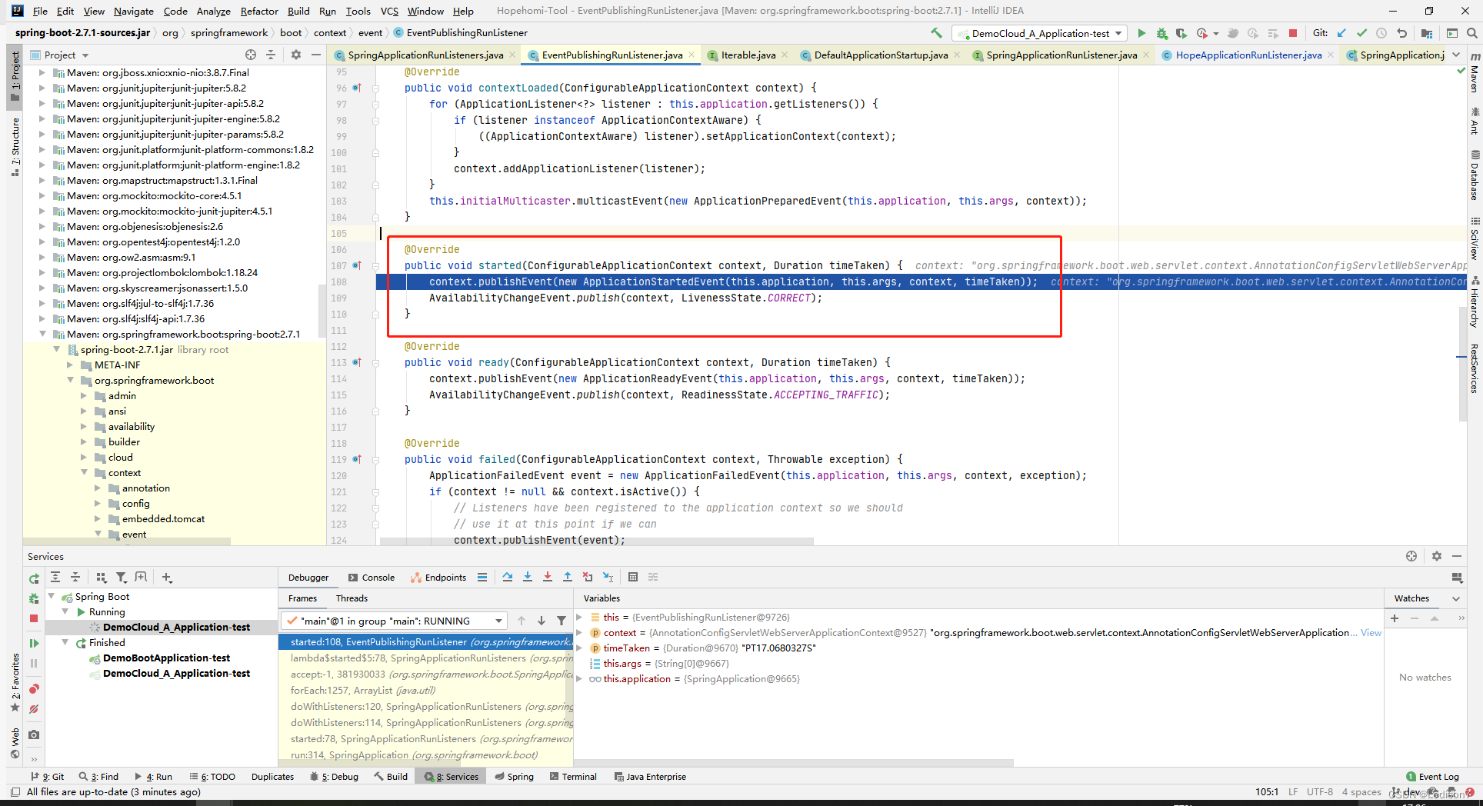
Task: Resume Program in Services sidebar
Action: point(34,643)
